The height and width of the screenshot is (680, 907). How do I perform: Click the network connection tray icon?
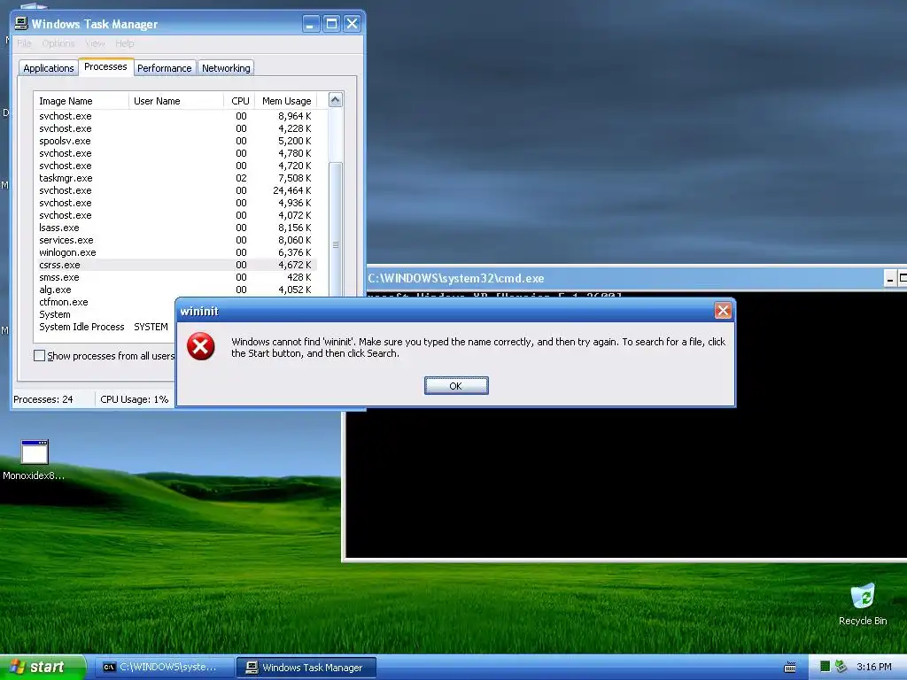coord(841,667)
